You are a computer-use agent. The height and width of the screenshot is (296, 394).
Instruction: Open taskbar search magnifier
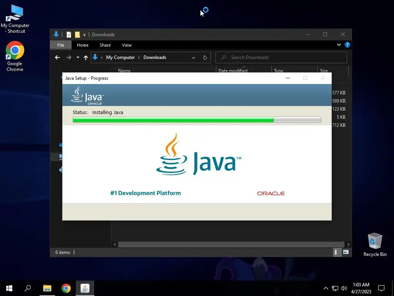tap(28, 288)
